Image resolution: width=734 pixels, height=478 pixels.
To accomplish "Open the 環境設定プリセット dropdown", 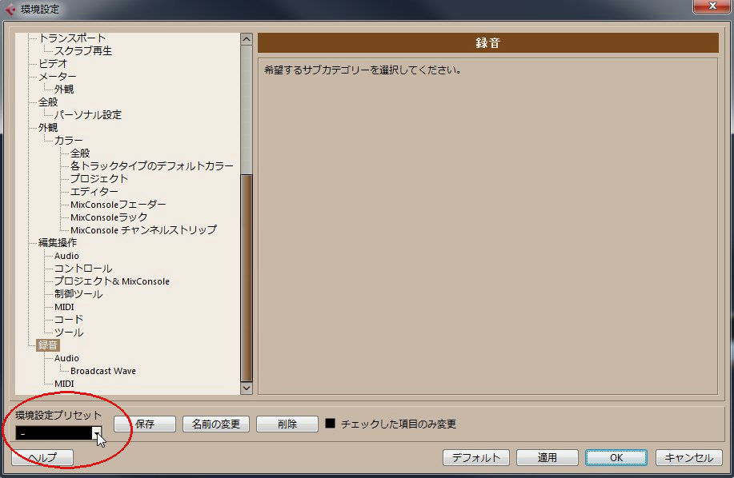I will tap(97, 432).
